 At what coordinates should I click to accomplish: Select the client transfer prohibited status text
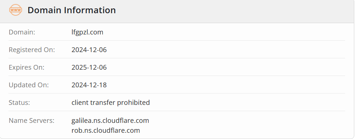tap(111, 103)
